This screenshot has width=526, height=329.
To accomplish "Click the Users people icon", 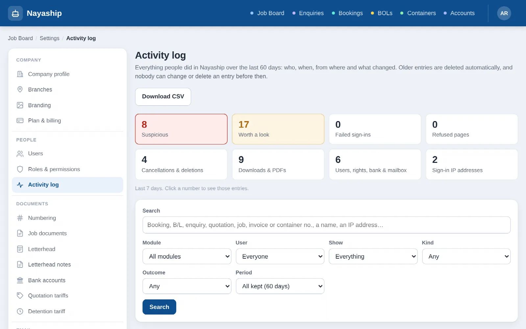I will pyautogui.click(x=20, y=154).
